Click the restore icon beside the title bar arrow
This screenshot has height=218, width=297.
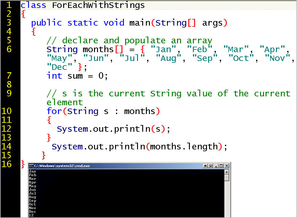point(210,166)
